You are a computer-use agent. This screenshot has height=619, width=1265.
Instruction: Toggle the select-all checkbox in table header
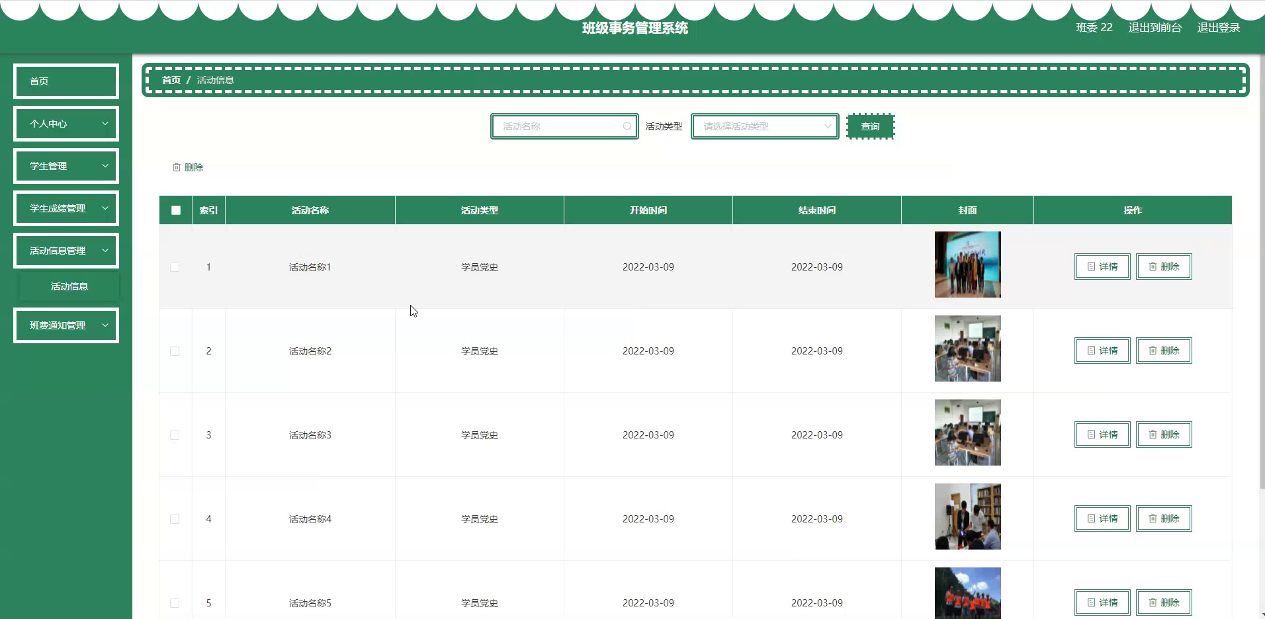click(176, 210)
